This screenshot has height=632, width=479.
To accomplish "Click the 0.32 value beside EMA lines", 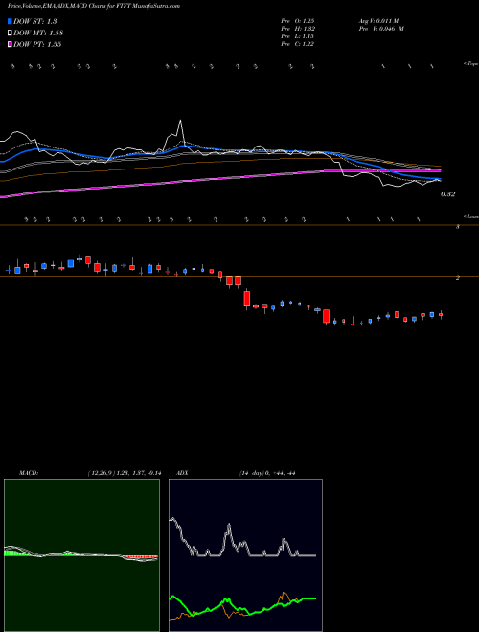I will pos(447,194).
